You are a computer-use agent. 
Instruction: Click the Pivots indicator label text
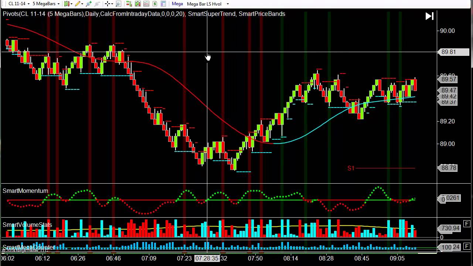tap(94, 14)
